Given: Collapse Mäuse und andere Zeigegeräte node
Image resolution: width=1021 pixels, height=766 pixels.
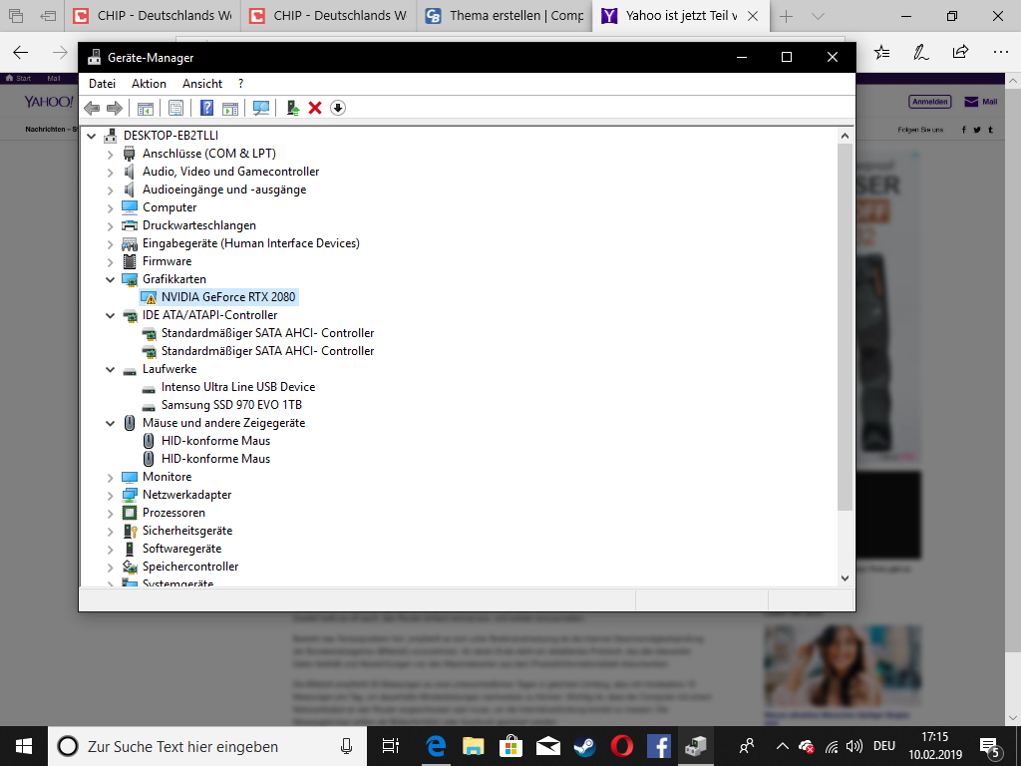Looking at the screenshot, I should click(x=110, y=423).
